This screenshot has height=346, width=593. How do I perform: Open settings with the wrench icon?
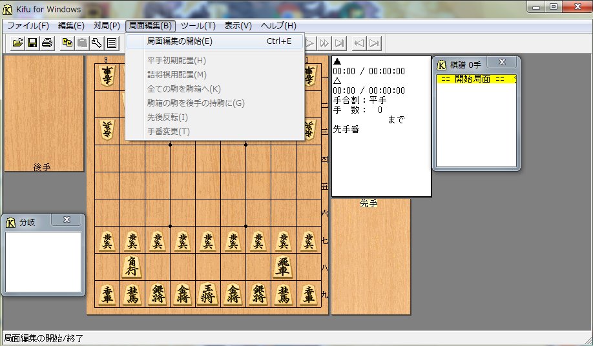[x=97, y=43]
